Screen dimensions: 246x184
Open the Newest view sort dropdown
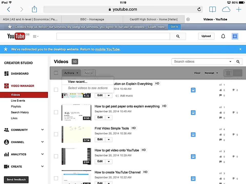click(211, 73)
